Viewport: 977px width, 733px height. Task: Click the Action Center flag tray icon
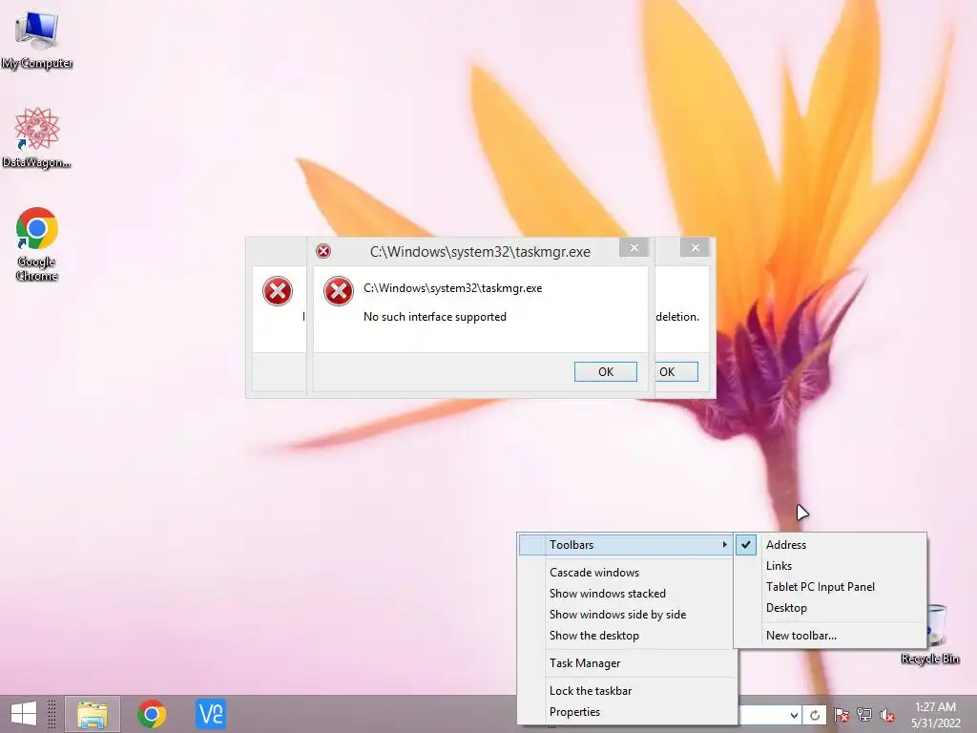click(x=842, y=715)
